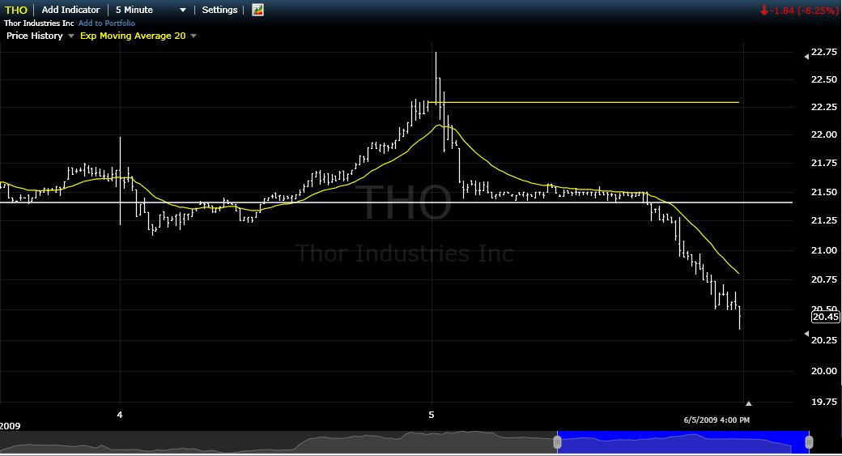This screenshot has height=456, width=842.
Task: Click the Price History label
Action: pyautogui.click(x=34, y=36)
